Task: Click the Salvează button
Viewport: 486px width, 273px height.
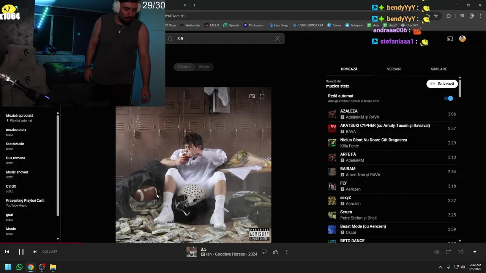Action: [442, 84]
